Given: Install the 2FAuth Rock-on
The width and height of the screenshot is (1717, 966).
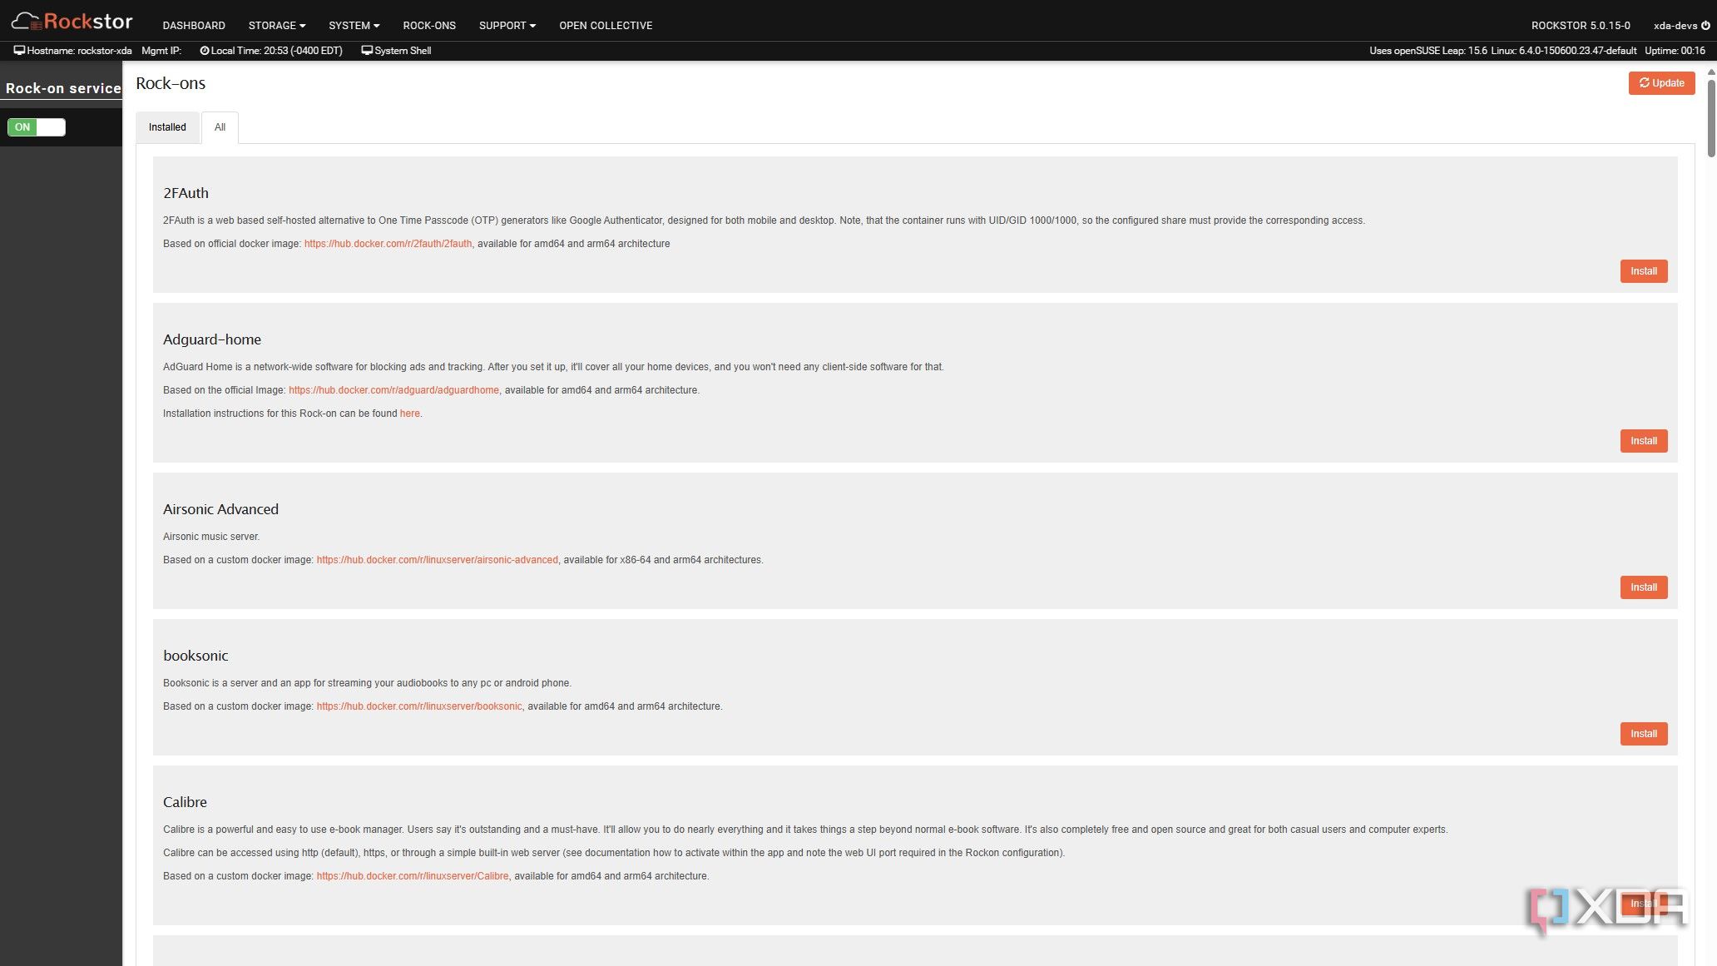Looking at the screenshot, I should point(1644,271).
